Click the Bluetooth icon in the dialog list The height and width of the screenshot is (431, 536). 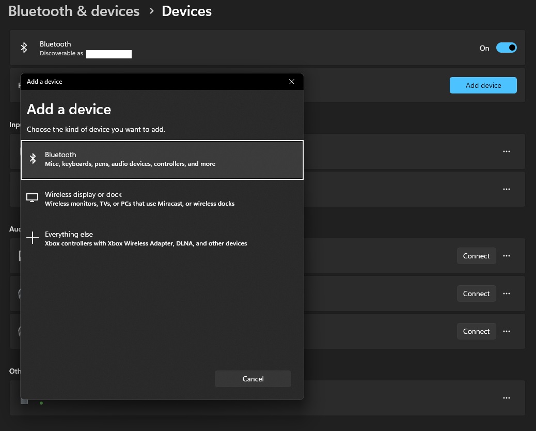tap(33, 158)
